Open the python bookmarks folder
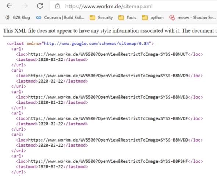This screenshot has height=176, width=217. pos(153,18)
